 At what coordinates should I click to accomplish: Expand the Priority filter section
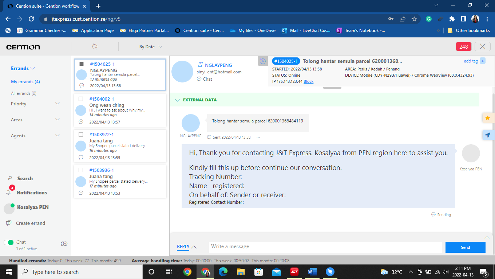[57, 104]
